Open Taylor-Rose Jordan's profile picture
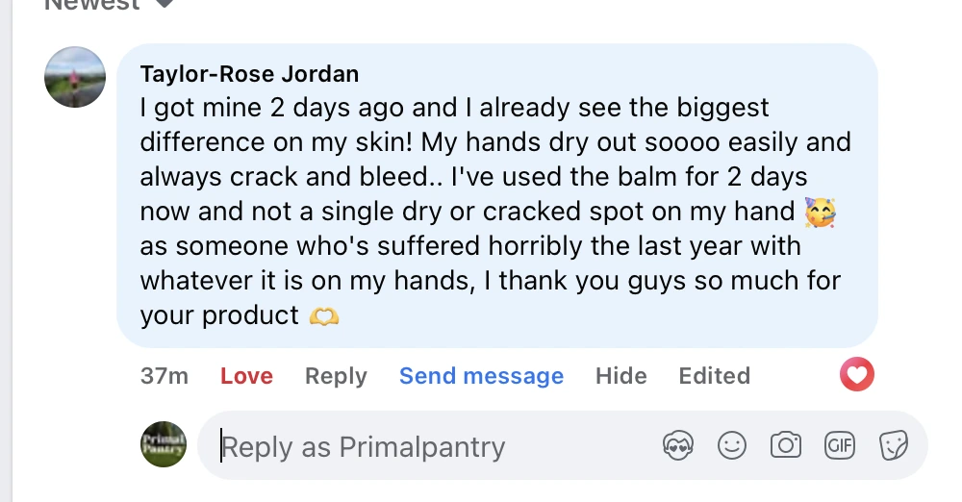 [x=75, y=77]
